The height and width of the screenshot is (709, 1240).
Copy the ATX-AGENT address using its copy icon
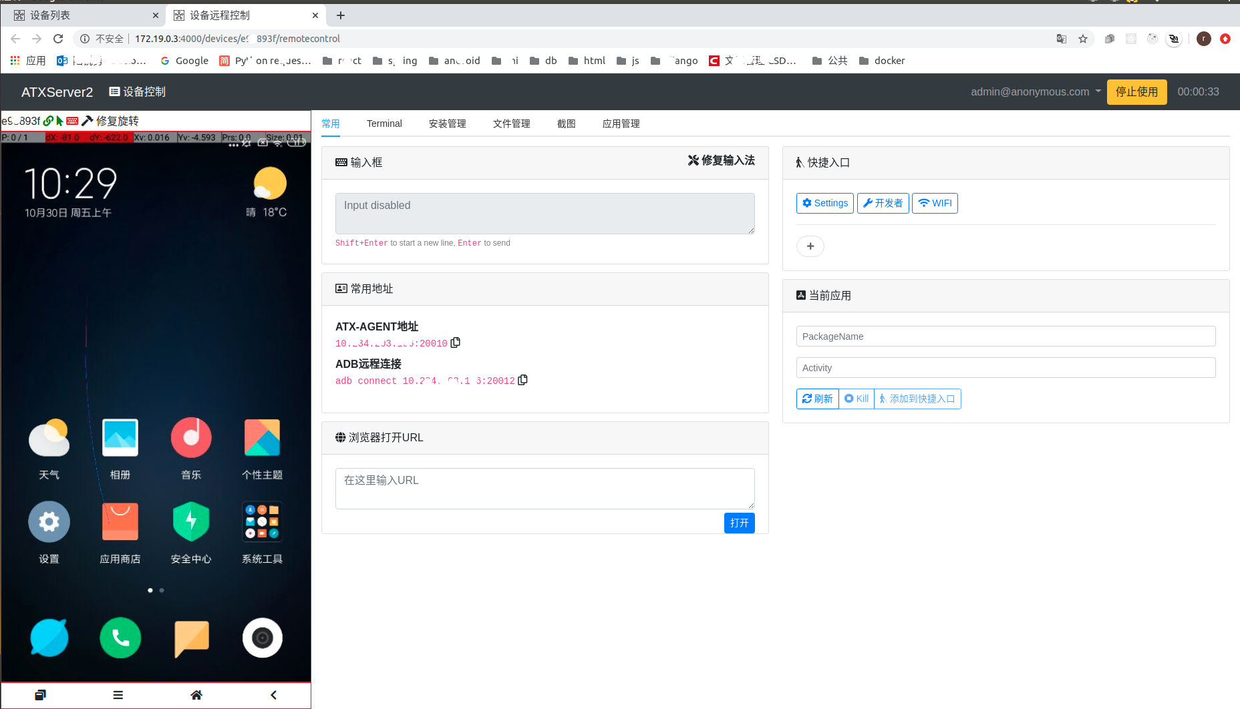click(456, 342)
